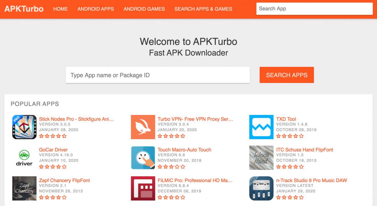377x206 pixels.
Task: Open the n-Track Studio 9 Pro Music DAW link
Action: click(x=311, y=180)
